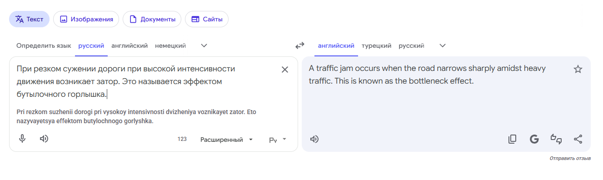Expand more source languages chevron
The width and height of the screenshot is (603, 180).
(204, 45)
